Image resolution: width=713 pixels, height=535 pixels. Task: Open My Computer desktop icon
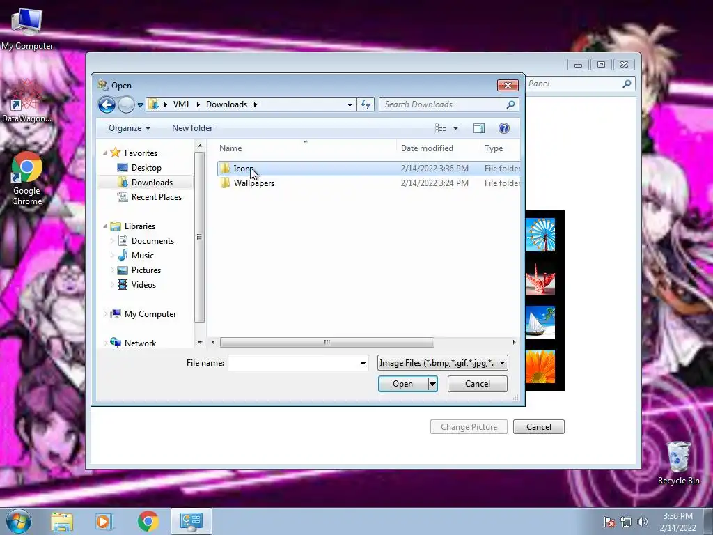[x=27, y=28]
